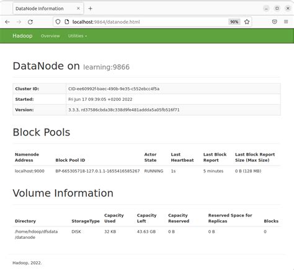
Task: Click the Volume Information heading
Action: 63,193
